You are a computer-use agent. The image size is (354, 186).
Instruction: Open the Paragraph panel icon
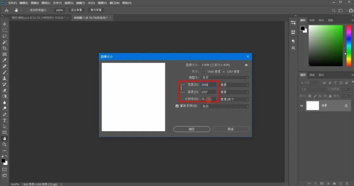[x=293, y=41]
